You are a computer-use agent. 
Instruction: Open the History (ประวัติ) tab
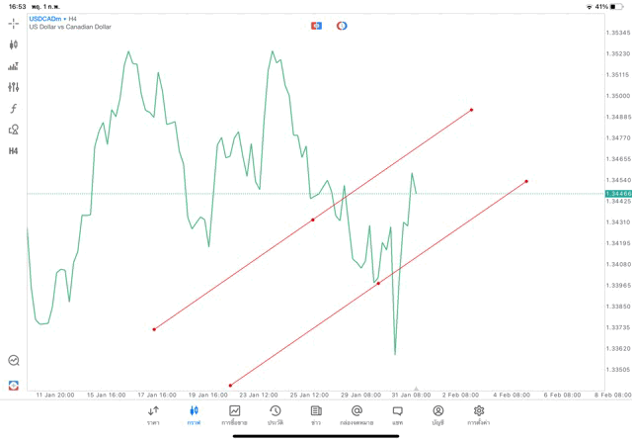[276, 414]
